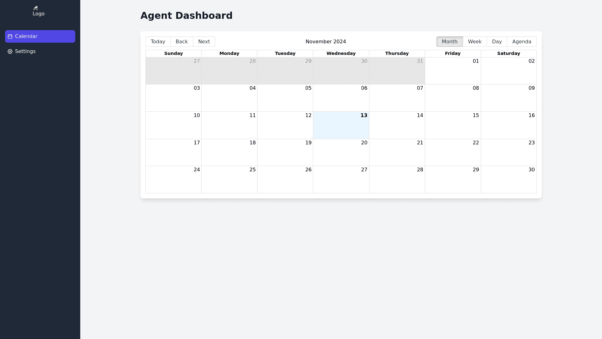The width and height of the screenshot is (602, 339).
Task: Click the Settings gear icon
Action: 9,51
